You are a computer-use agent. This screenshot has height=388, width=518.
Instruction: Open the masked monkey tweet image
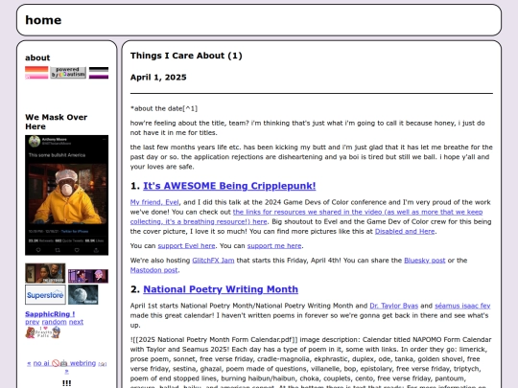[67, 195]
